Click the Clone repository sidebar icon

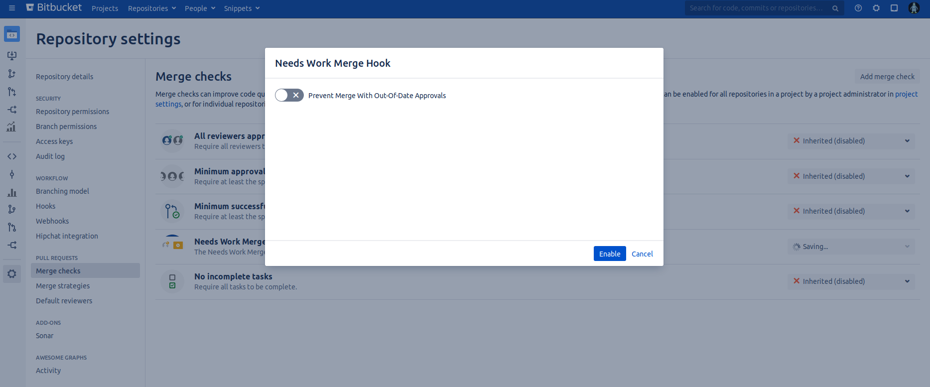pos(12,56)
